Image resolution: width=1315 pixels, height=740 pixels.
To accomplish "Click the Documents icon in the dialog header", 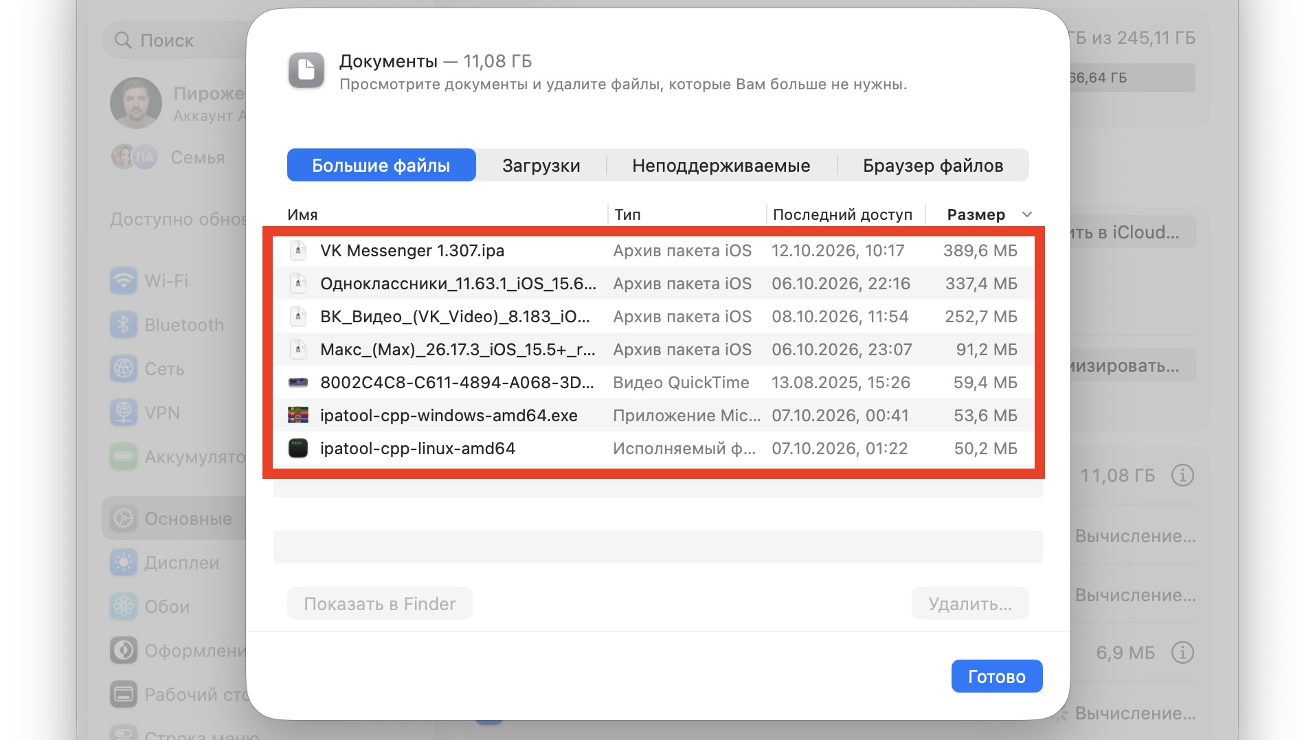I will pyautogui.click(x=306, y=70).
